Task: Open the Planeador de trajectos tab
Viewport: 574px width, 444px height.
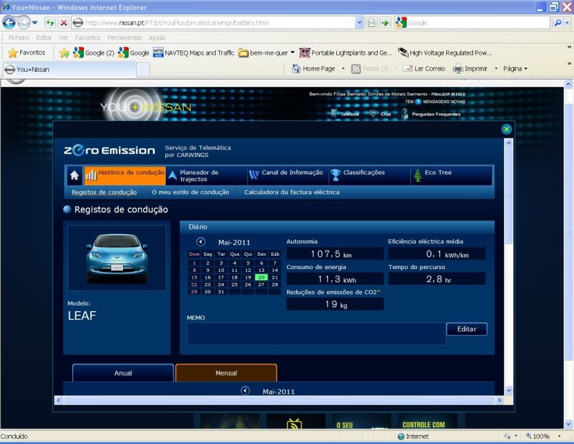Action: click(x=206, y=175)
